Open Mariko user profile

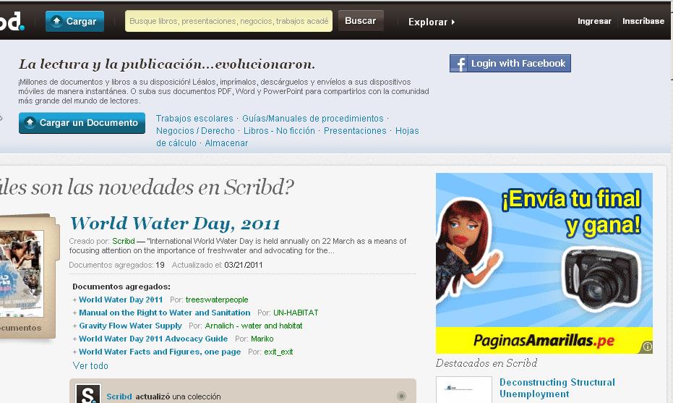coord(262,339)
